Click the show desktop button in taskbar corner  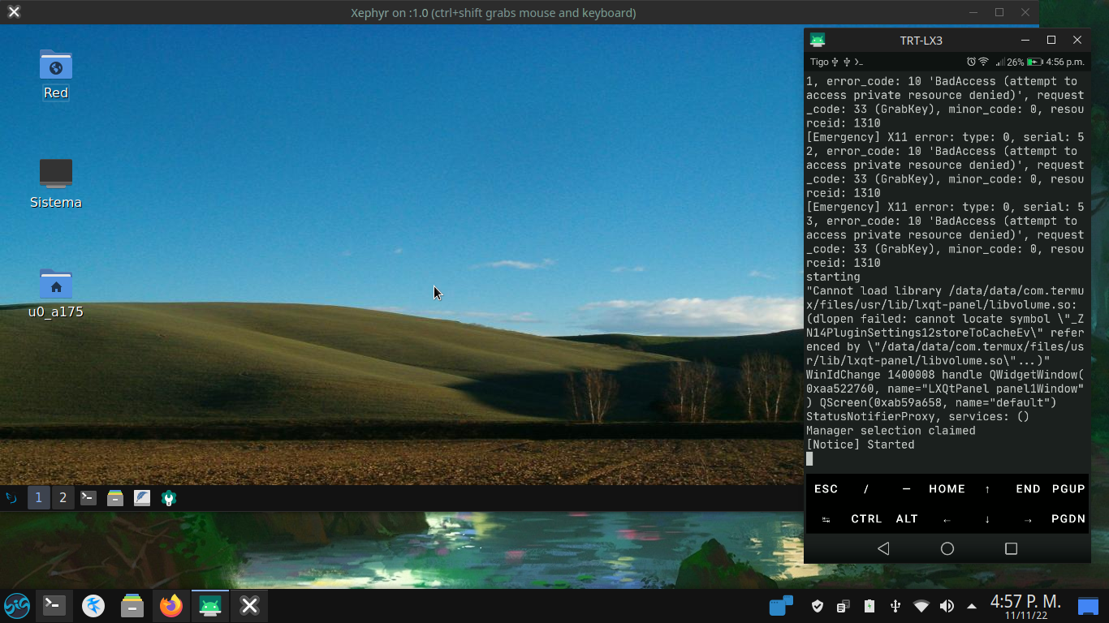pos(1088,606)
